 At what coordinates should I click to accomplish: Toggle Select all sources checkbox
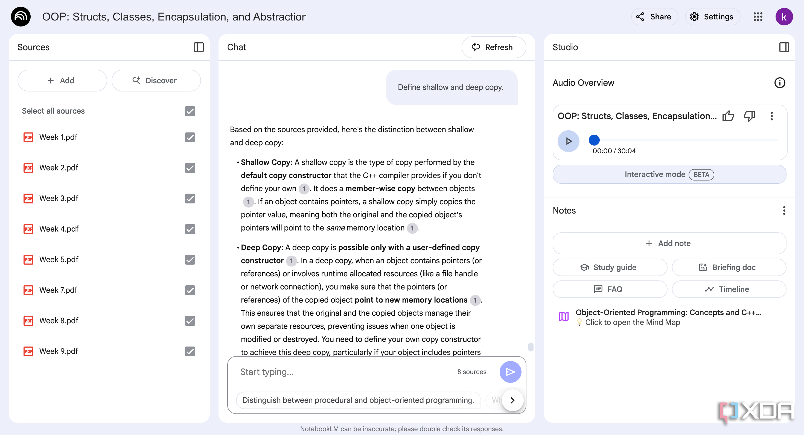coord(190,111)
